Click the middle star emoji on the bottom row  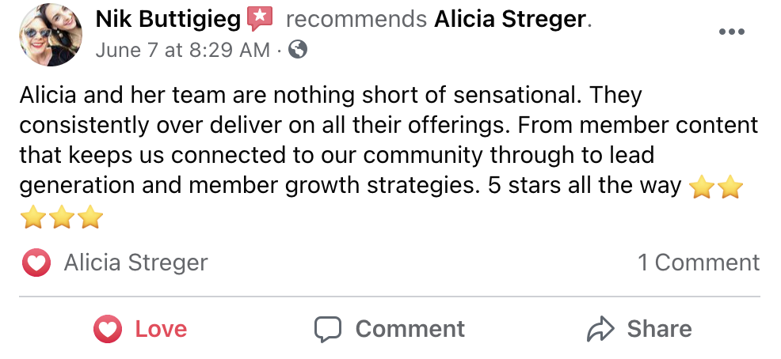coord(63,217)
